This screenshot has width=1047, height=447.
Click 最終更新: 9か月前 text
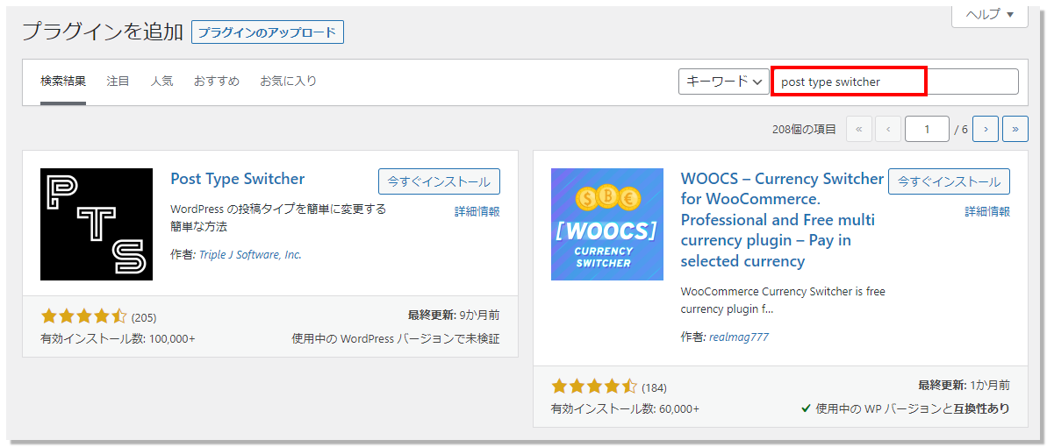(454, 315)
